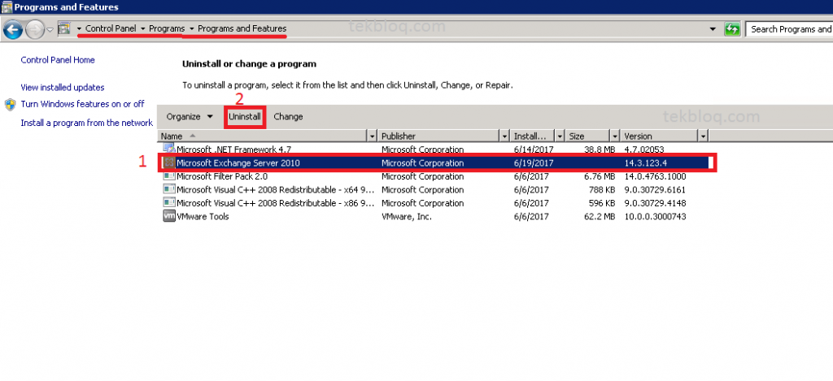The image size is (833, 381).
Task: Expand the arrow before Programs breadcrumb
Action: [143, 29]
